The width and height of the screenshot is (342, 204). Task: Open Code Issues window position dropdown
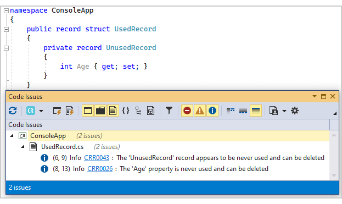click(x=315, y=96)
